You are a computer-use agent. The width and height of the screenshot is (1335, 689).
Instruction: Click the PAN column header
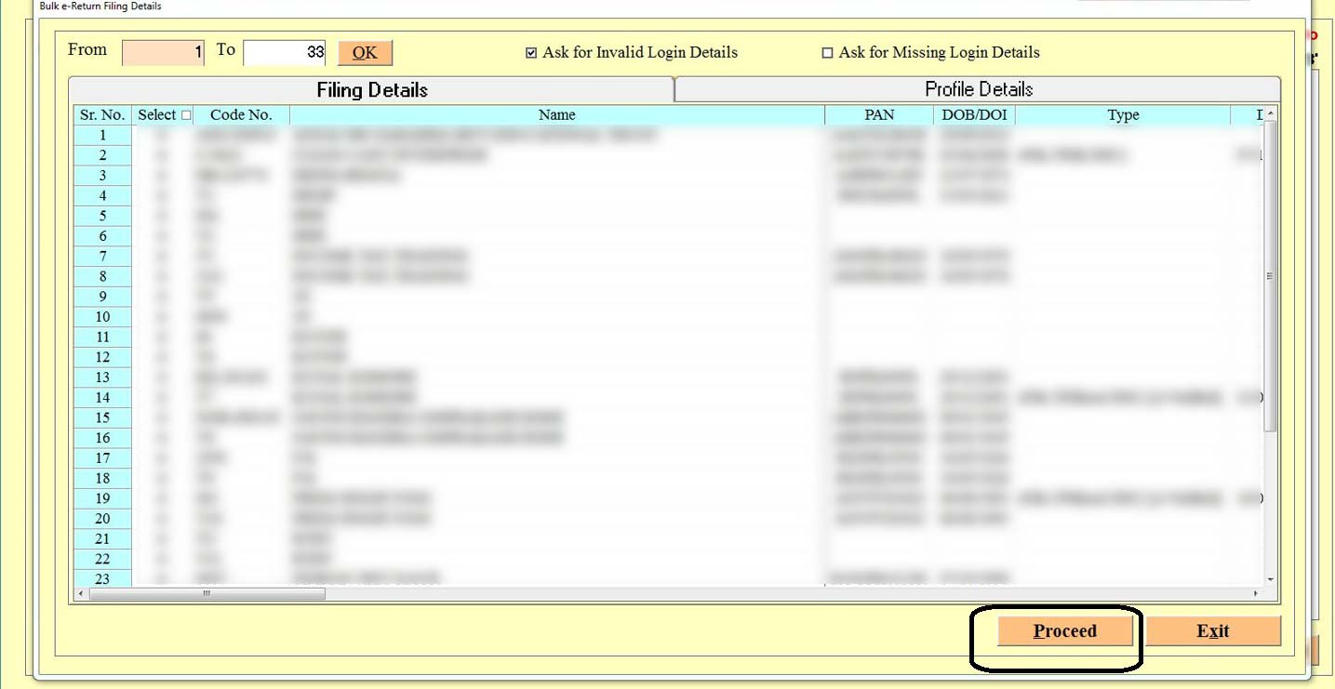pyautogui.click(x=877, y=114)
